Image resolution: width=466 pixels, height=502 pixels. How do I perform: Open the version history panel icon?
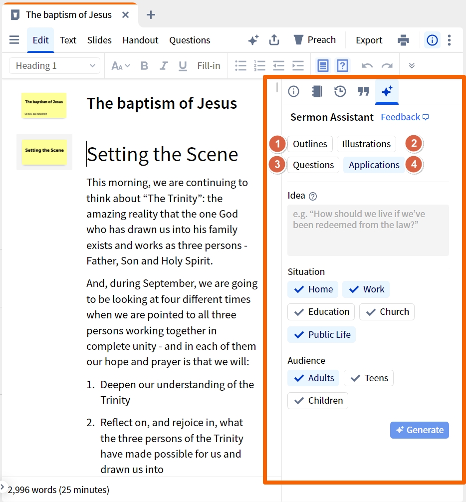[x=340, y=91]
